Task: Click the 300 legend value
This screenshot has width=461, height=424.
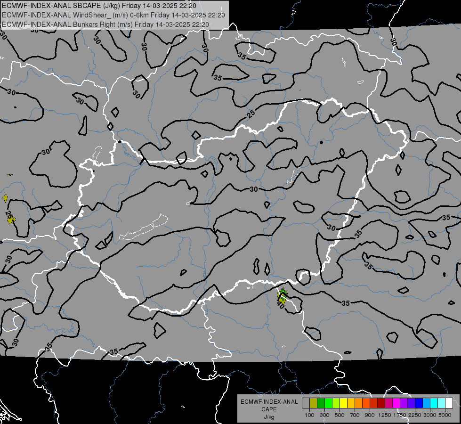Action: coord(324,415)
